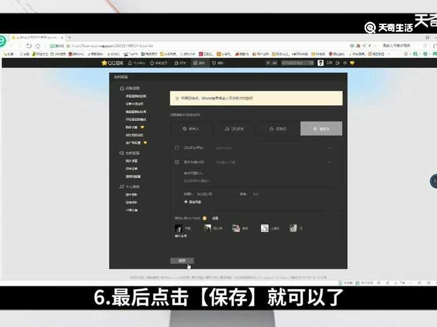Viewport: 437px width, 327px height.
Task: Open the shield decoration nav item
Action: [x=218, y=63]
